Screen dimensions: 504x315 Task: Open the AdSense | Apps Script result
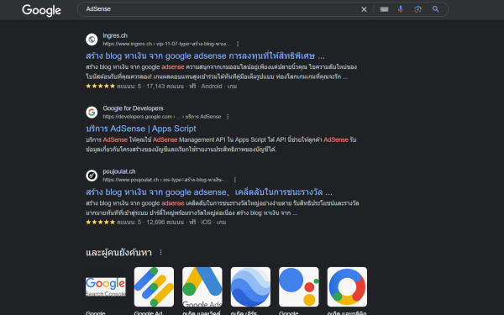(141, 129)
